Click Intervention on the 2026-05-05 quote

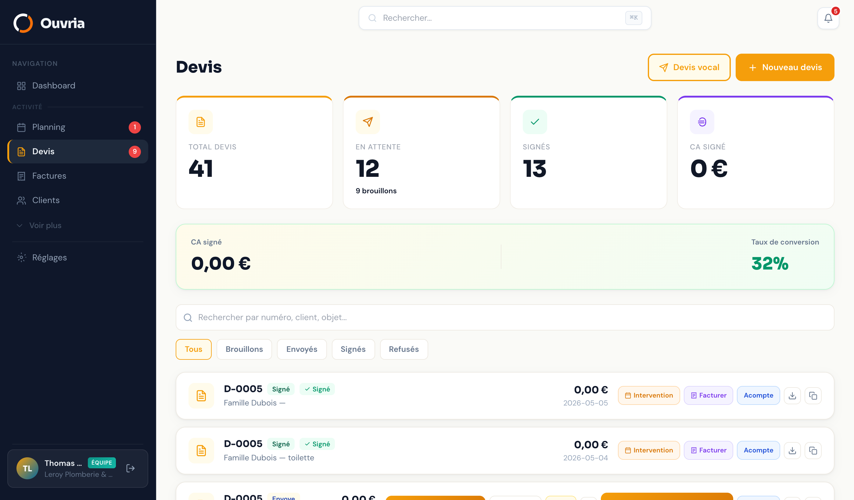pos(649,395)
